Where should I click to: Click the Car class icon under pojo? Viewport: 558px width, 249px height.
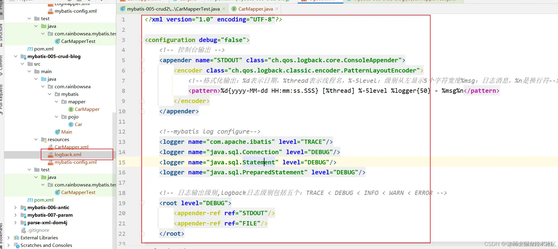tap(71, 124)
